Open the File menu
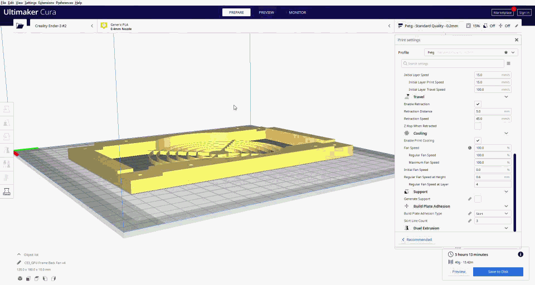 (x=3, y=3)
